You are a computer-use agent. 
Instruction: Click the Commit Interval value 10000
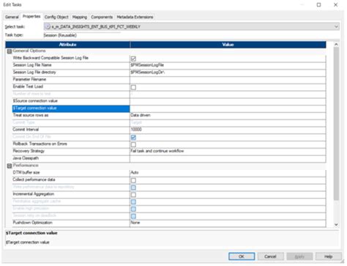point(228,130)
